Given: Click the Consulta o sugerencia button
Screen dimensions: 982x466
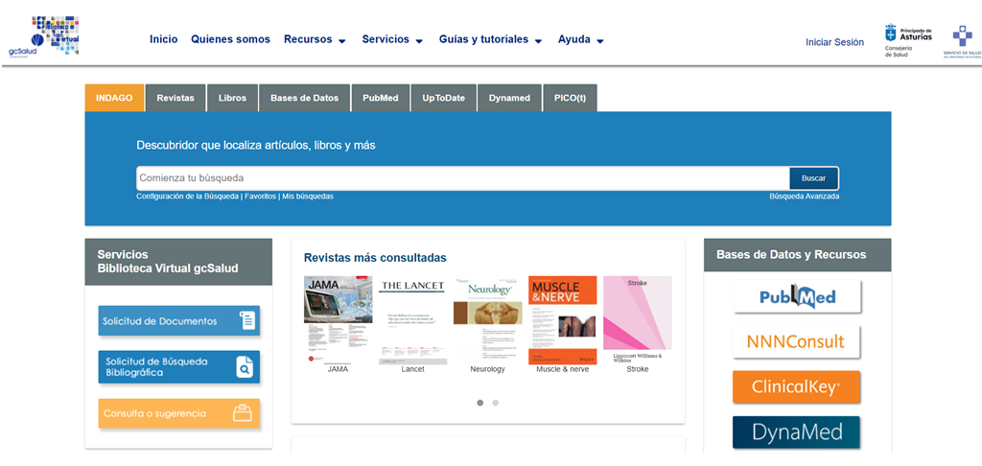Looking at the screenshot, I should click(179, 413).
